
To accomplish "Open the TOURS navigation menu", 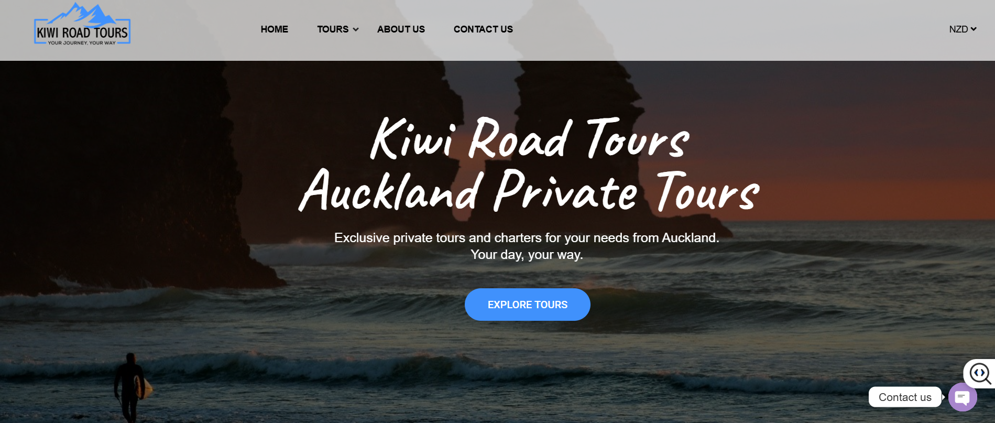I will (333, 29).
